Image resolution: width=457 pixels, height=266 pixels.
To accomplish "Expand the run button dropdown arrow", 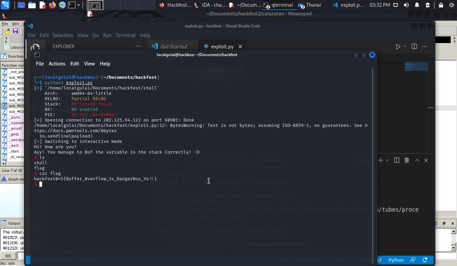I will coord(405,47).
